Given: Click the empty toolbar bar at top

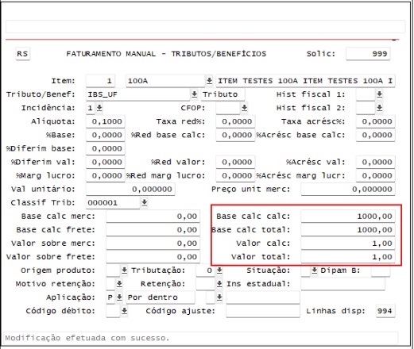Looking at the screenshot, I should coord(206,26).
